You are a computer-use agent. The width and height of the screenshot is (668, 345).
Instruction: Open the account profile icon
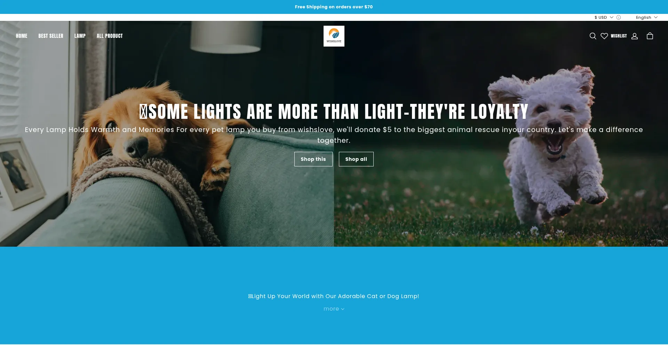pyautogui.click(x=635, y=36)
